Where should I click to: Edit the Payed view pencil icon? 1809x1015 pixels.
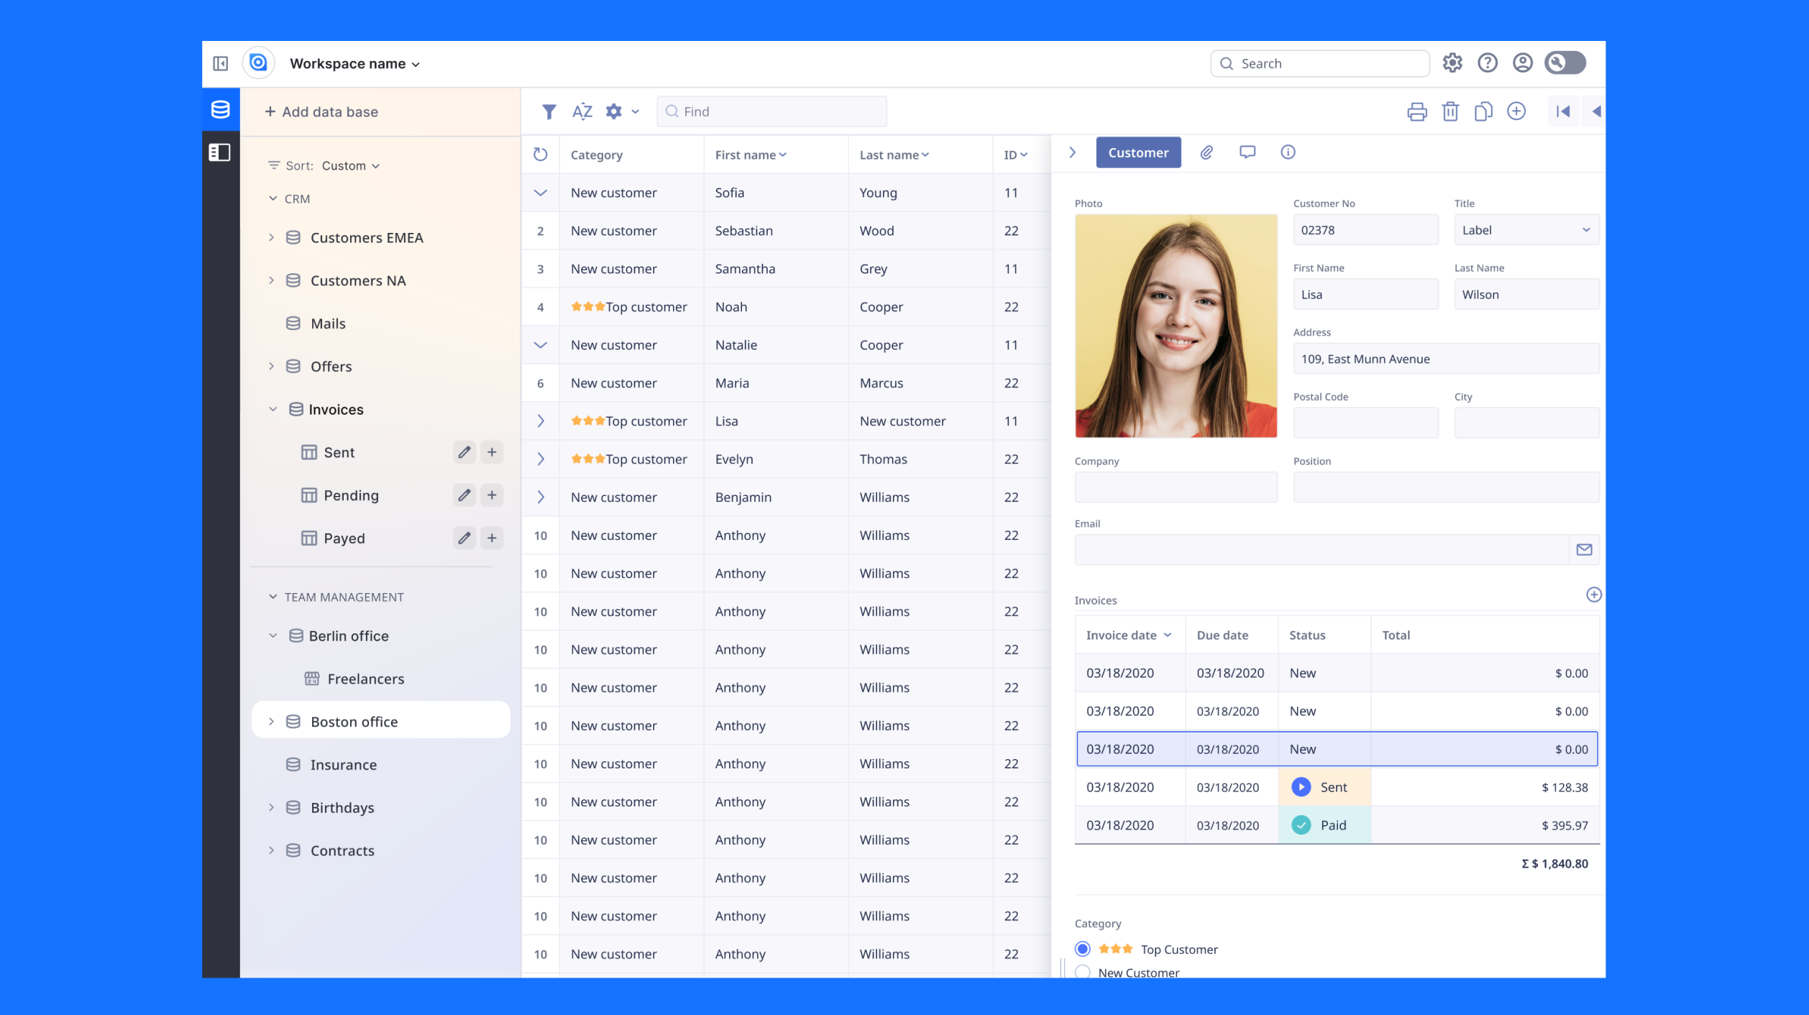[464, 538]
